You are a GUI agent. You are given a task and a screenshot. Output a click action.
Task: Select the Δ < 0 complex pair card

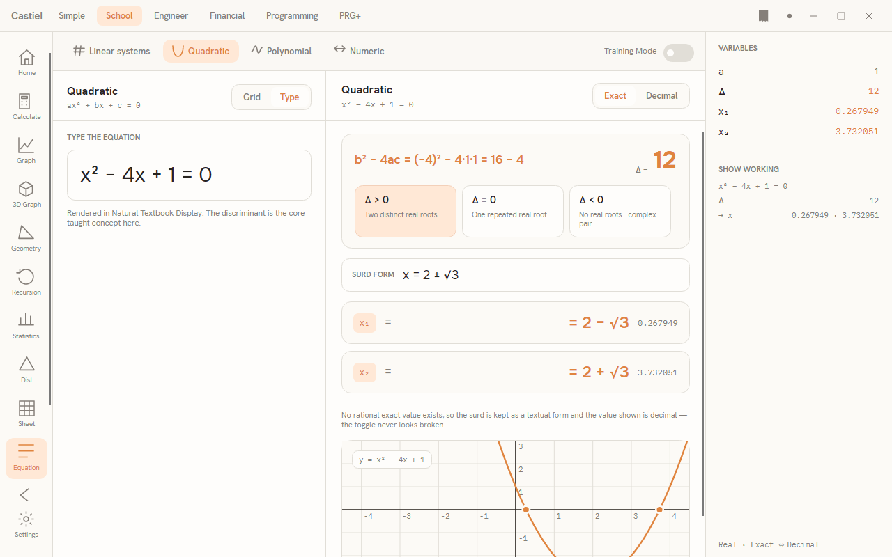(x=620, y=211)
